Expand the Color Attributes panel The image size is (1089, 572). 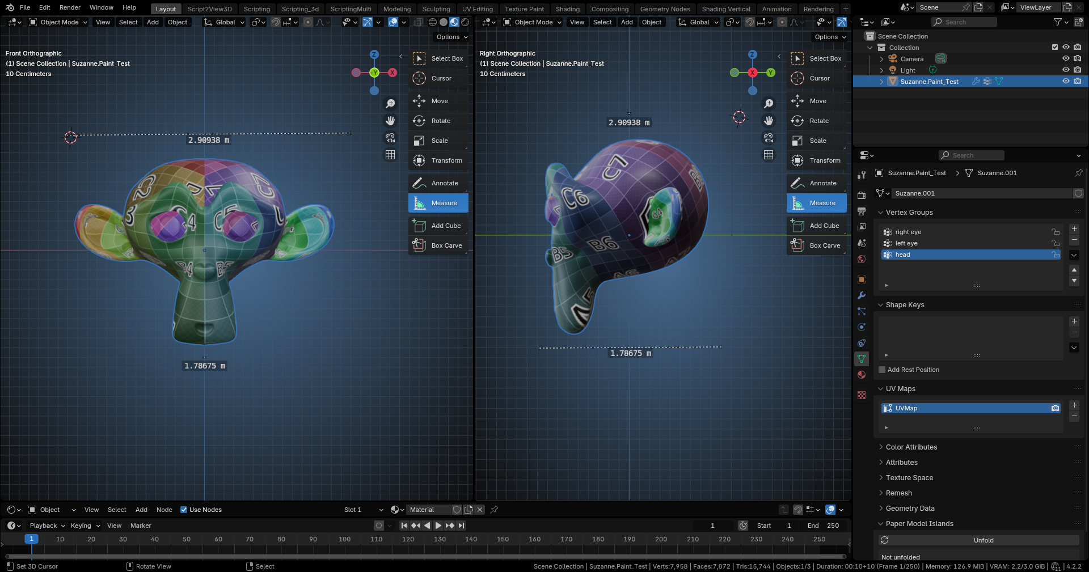pos(911,447)
